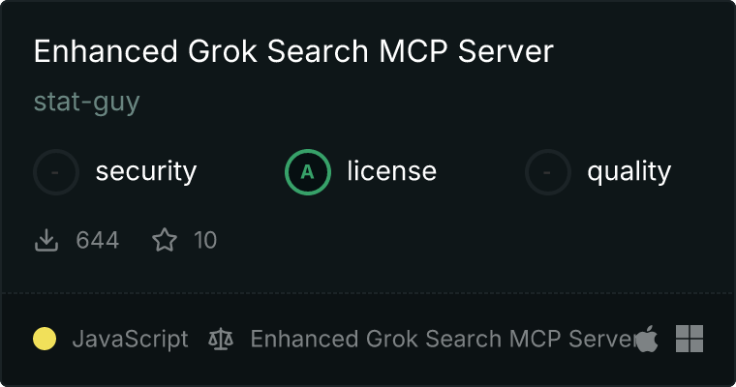The image size is (736, 387).
Task: Click the security score circle badge
Action: pos(56,172)
